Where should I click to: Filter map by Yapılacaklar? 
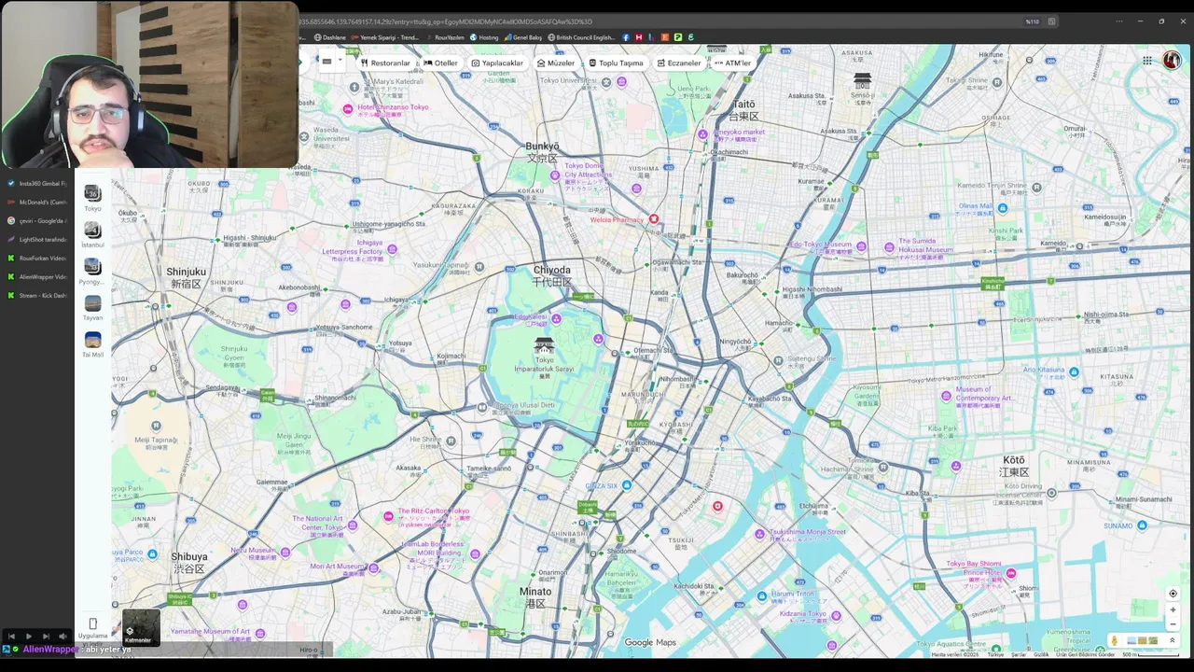coord(497,63)
